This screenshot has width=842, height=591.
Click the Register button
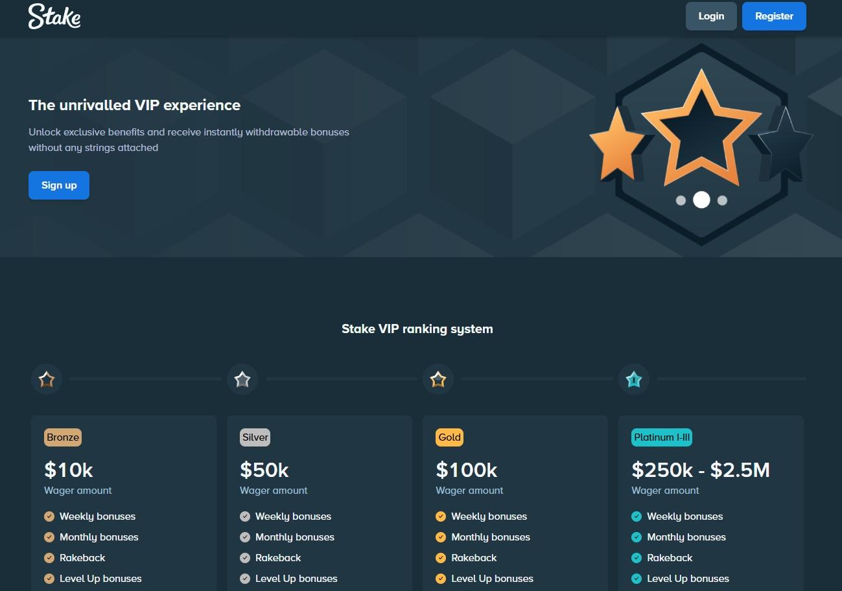(x=774, y=16)
